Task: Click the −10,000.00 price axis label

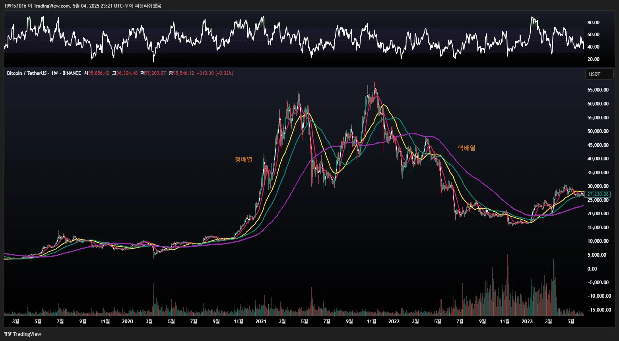Action: coord(599,296)
